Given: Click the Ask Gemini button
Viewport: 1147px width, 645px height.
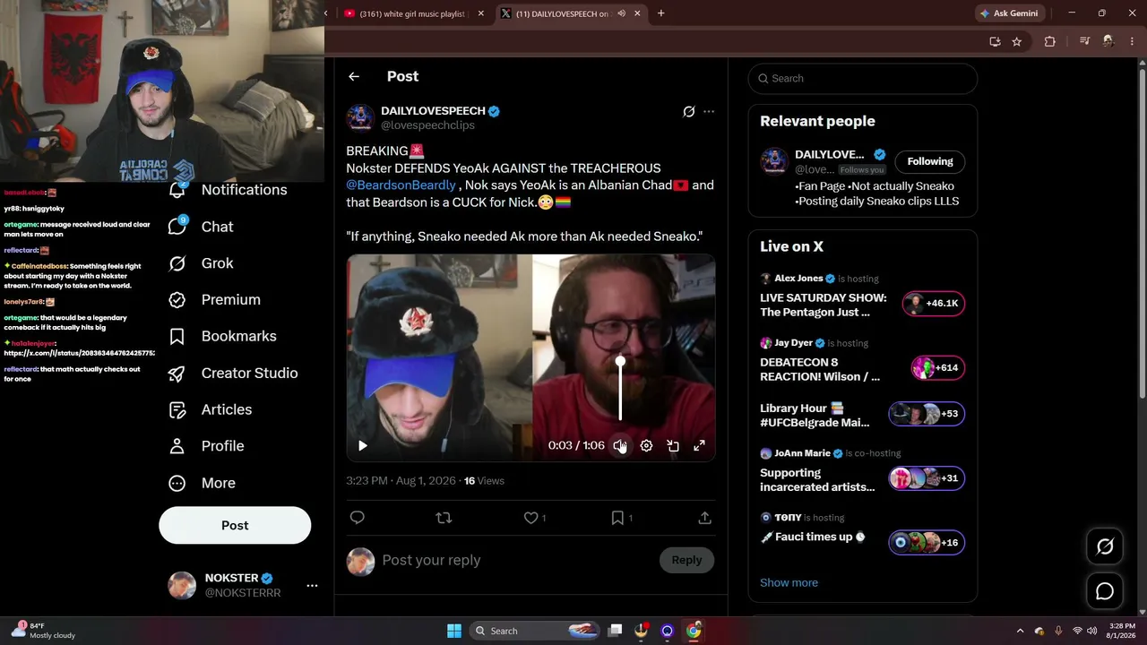Looking at the screenshot, I should tap(1010, 13).
